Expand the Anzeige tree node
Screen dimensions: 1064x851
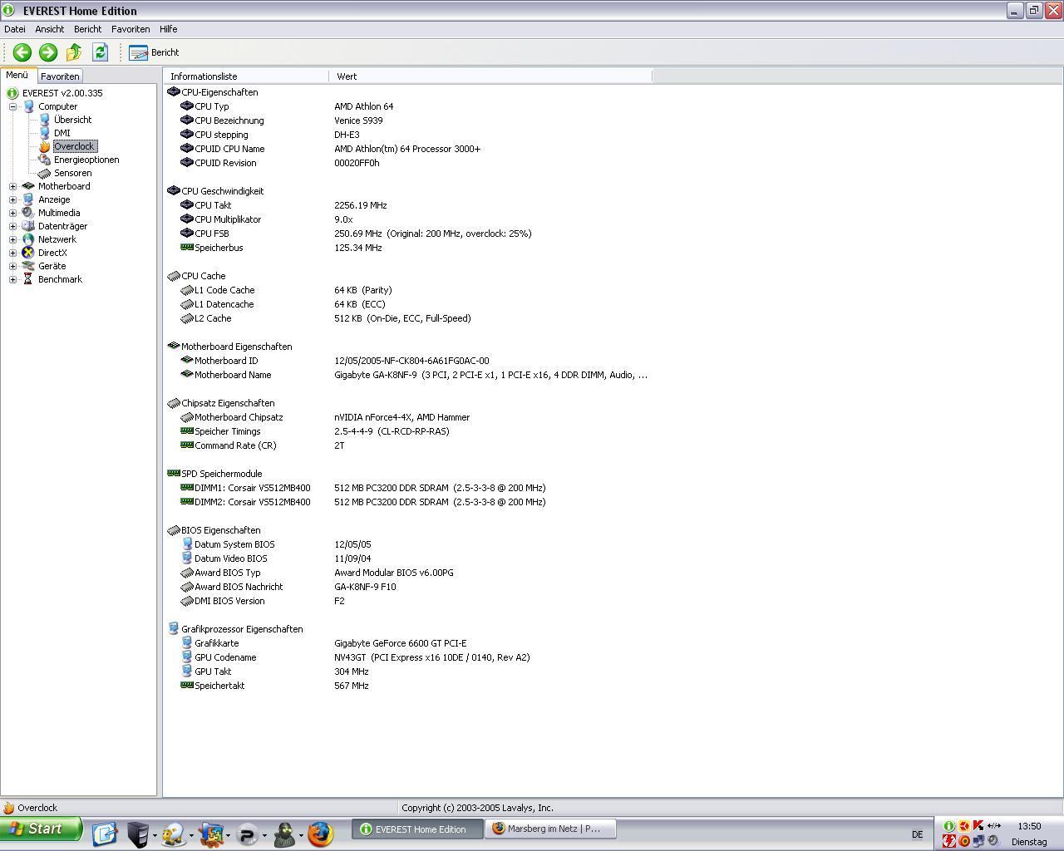point(13,199)
